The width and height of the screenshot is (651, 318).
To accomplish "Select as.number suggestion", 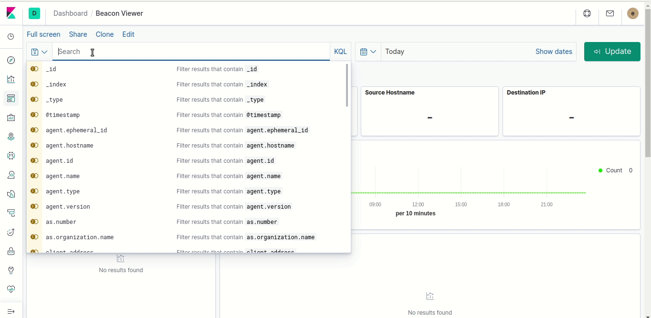I will point(186,222).
